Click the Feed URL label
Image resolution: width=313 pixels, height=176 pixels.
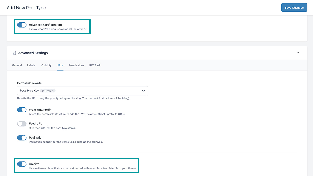pos(35,123)
